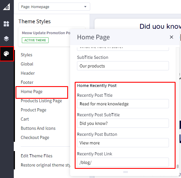Select Global in Theme Styles
Screen dimensions: 181x178
pos(27,64)
